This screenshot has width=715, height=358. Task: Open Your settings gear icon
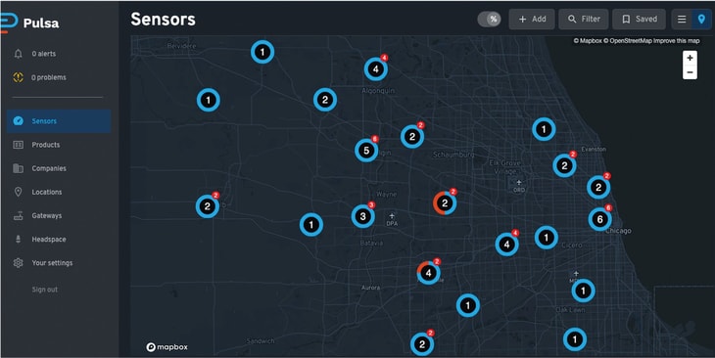(x=19, y=263)
